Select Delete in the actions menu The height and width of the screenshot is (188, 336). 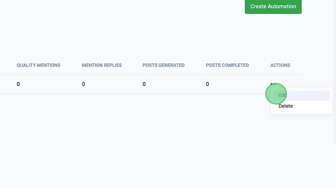tap(286, 106)
